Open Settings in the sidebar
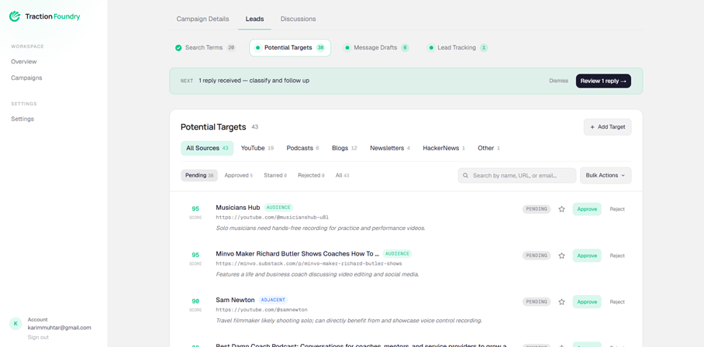This screenshot has height=347, width=704. coord(22,119)
